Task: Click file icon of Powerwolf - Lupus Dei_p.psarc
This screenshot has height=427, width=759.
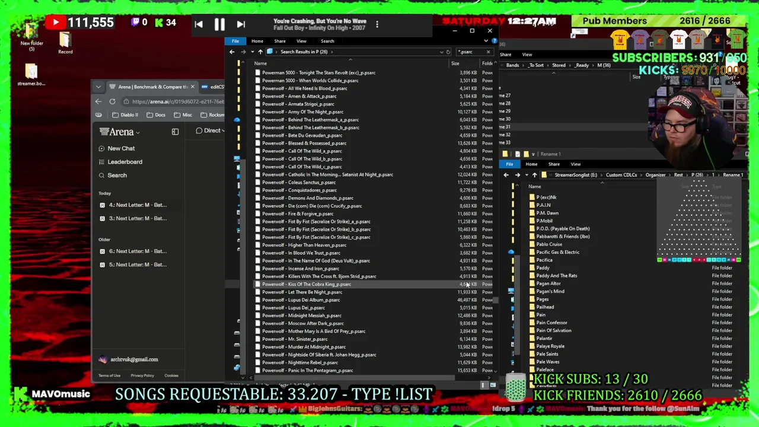Action: (x=257, y=308)
